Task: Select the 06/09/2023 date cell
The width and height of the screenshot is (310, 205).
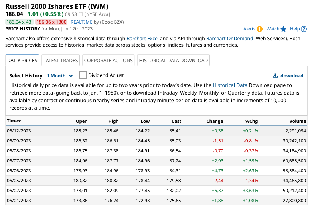Action: click(19, 141)
